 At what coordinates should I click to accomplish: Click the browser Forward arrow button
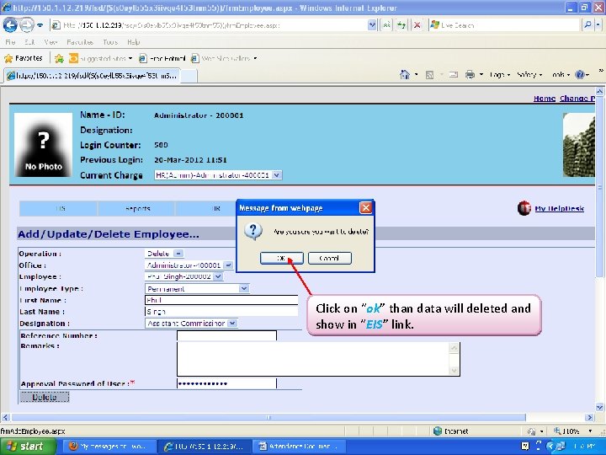[27, 25]
